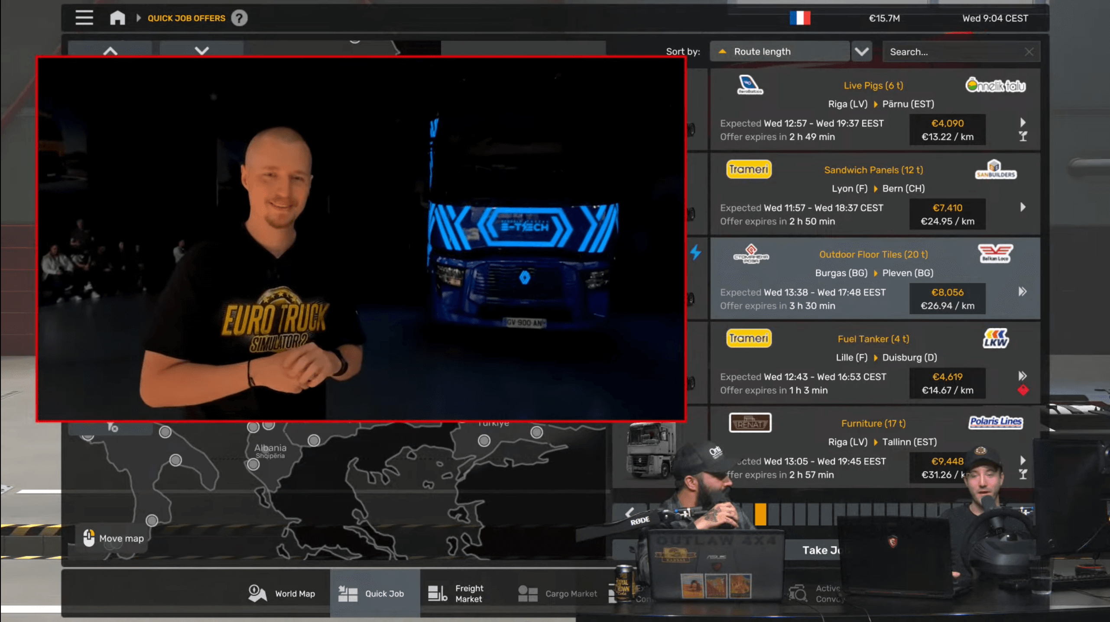Switch to the Quick Job tab
This screenshot has height=622, width=1110.
click(375, 593)
